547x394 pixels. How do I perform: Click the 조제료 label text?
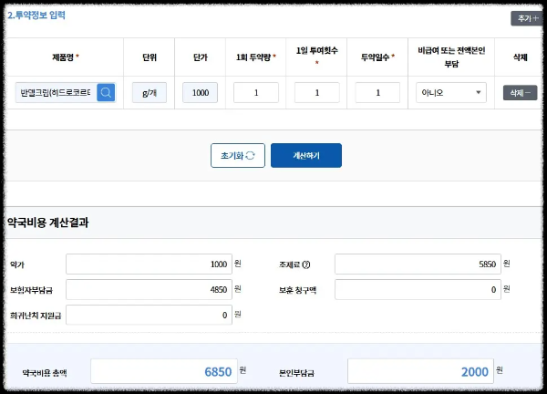[x=289, y=264]
